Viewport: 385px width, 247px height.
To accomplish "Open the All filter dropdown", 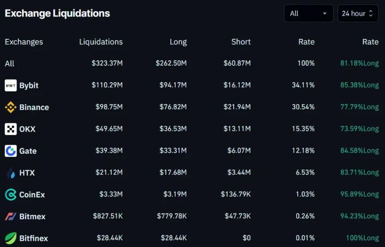I will pyautogui.click(x=308, y=13).
